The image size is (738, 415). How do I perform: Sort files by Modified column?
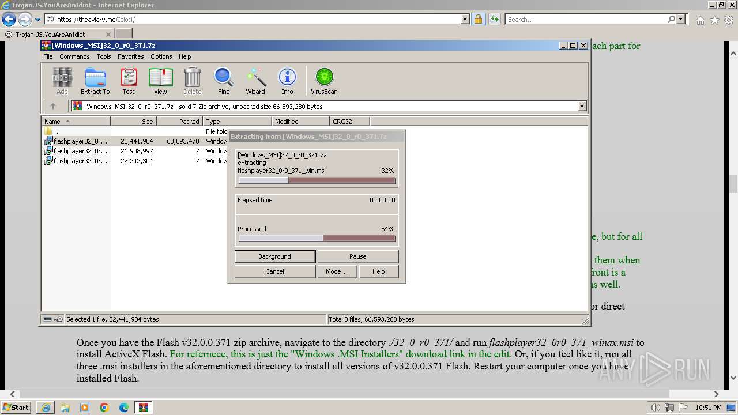(300, 121)
